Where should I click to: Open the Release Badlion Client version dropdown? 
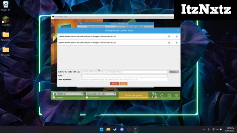point(101,94)
